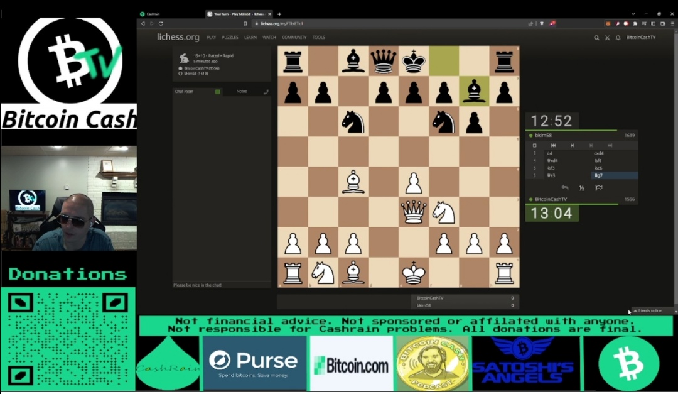Open the WATCH menu
The image size is (678, 394).
[269, 38]
